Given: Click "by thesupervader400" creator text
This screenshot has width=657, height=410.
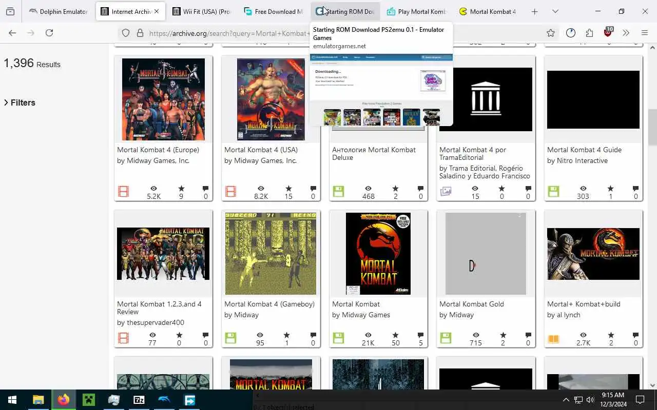Looking at the screenshot, I should click(x=150, y=322).
